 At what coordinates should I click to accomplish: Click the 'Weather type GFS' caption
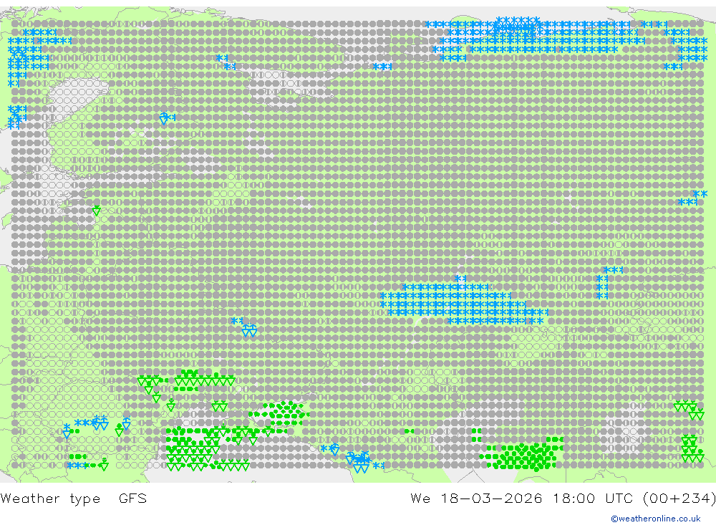74,498
